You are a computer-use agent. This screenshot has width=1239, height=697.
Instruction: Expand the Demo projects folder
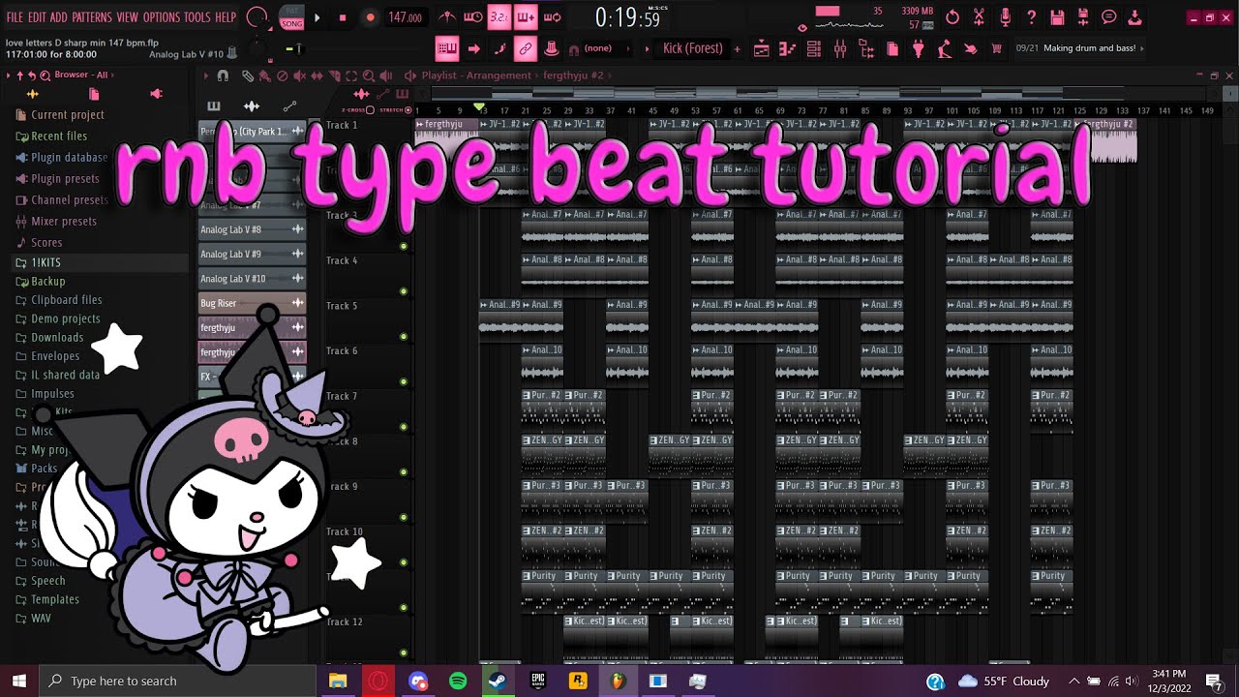tap(57, 318)
